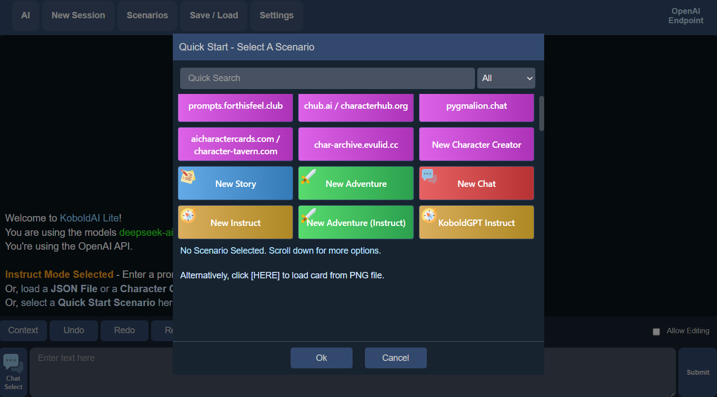Click the Undo button
Screen dimensions: 717x397
(74, 331)
